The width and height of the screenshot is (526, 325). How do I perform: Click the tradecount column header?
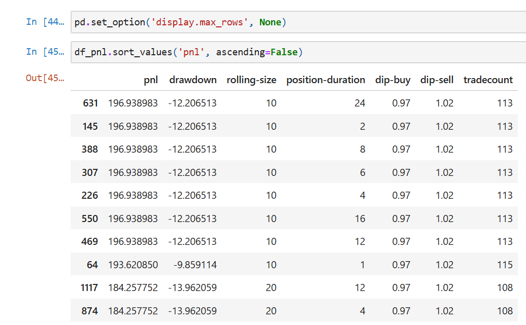pos(488,80)
